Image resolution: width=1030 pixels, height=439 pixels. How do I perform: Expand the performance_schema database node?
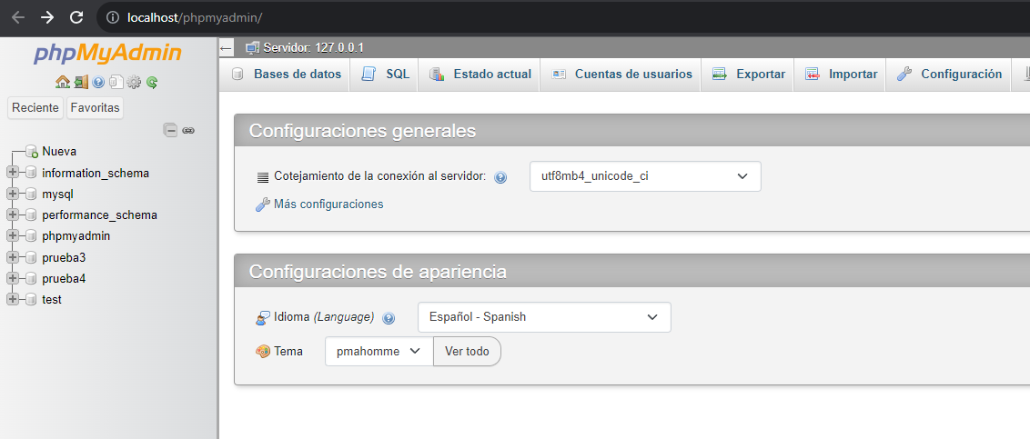point(12,215)
